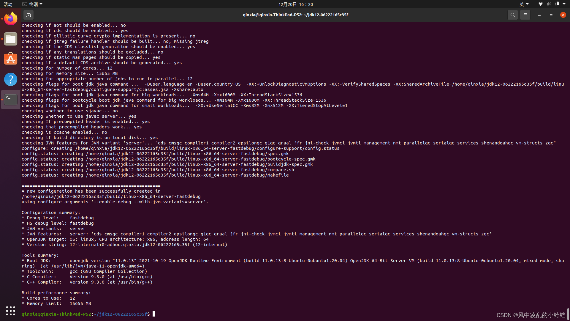The width and height of the screenshot is (570, 321).
Task: Click the window title qinxia@qinxia-ThinkPad-P52
Action: (x=295, y=15)
